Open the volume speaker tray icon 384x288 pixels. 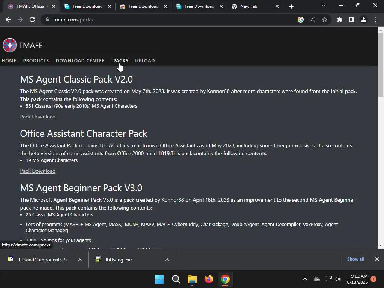337,279
